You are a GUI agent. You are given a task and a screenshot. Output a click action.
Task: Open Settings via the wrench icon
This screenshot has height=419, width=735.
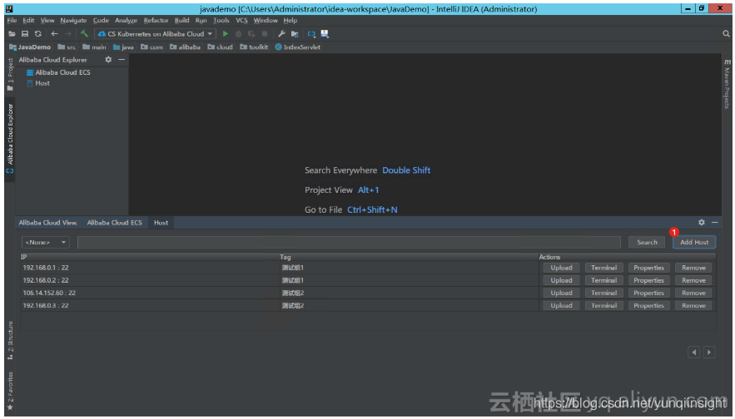pos(281,34)
